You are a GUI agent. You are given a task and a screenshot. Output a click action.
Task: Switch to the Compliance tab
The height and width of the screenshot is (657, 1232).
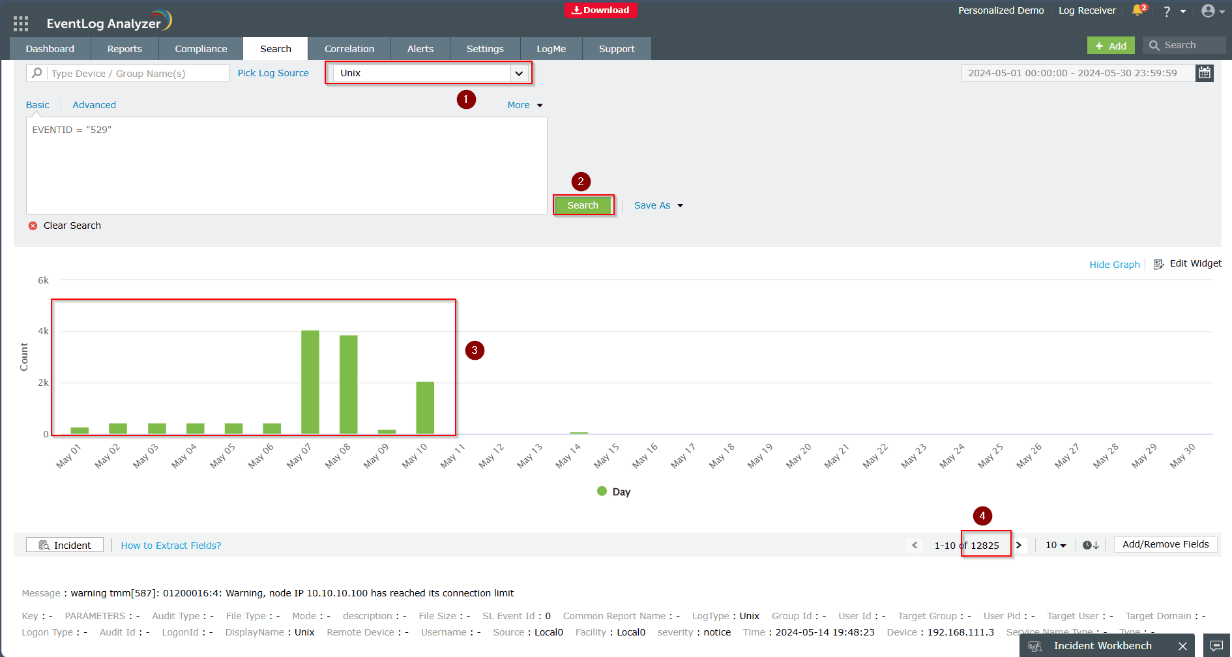click(x=201, y=49)
